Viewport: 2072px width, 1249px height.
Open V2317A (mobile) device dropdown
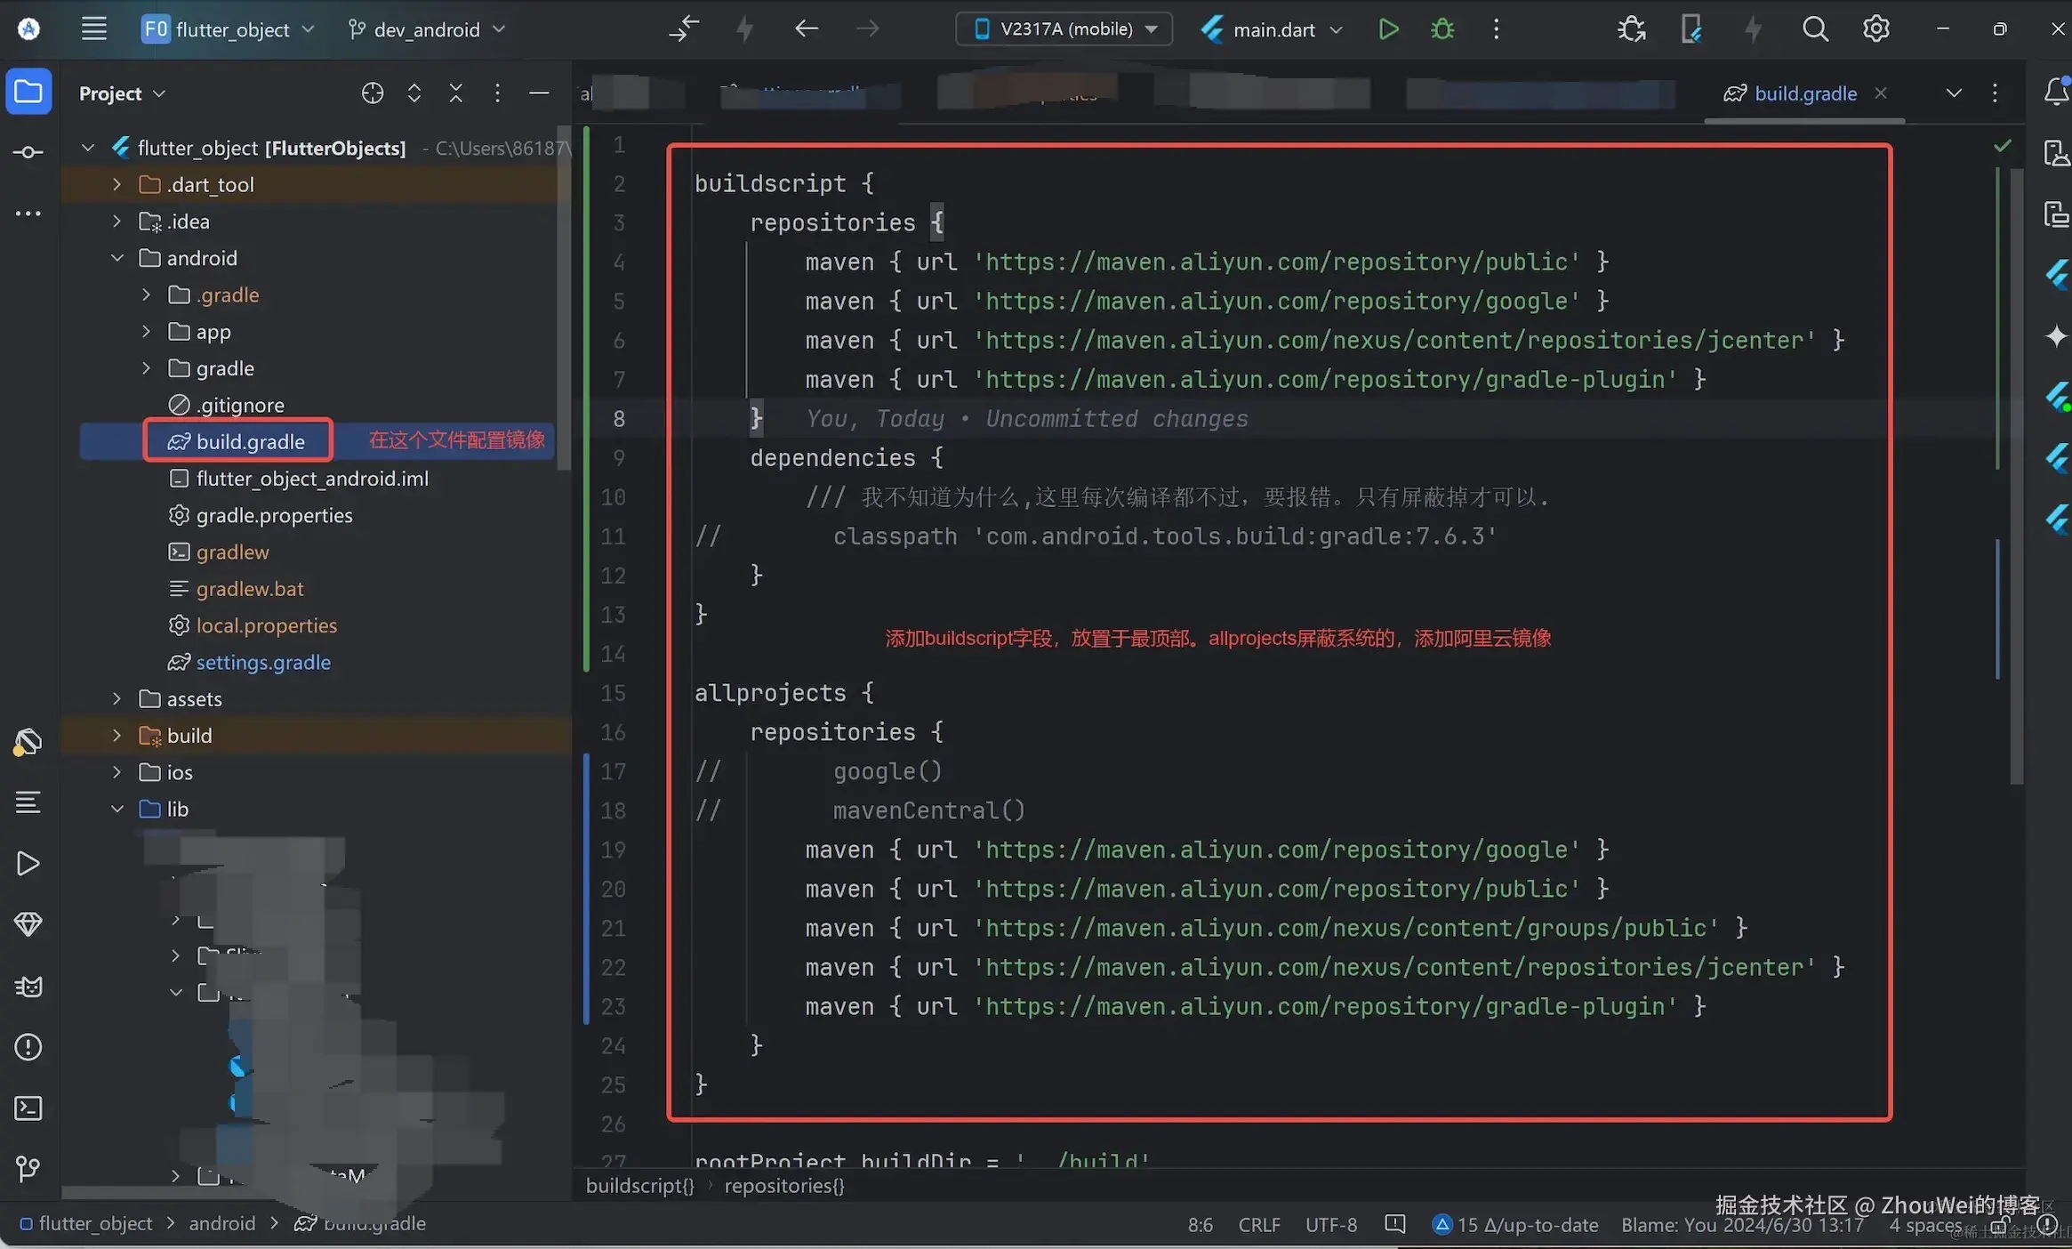[x=1064, y=29]
